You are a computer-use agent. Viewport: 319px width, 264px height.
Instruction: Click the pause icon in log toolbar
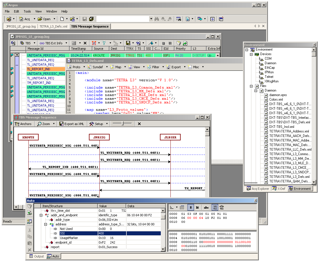coord(170,43)
